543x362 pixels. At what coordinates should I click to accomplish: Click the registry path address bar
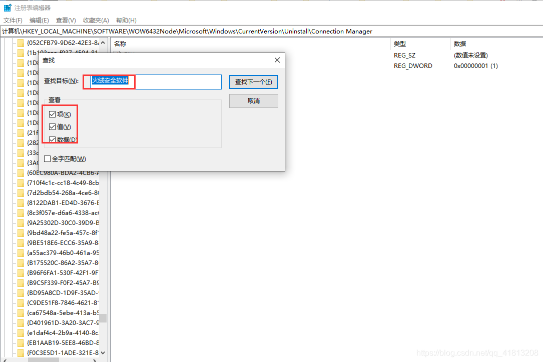tap(271, 31)
